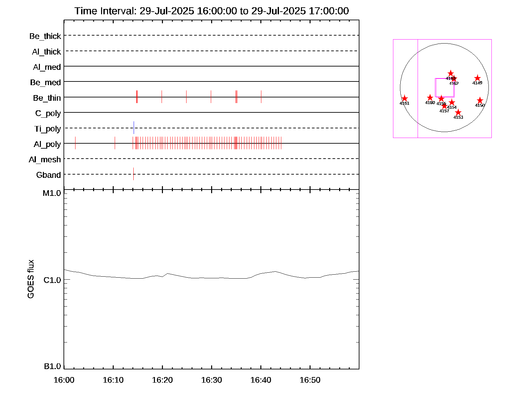The width and height of the screenshot is (532, 399).
Task: Click the Gband filter label
Action: pos(49,175)
